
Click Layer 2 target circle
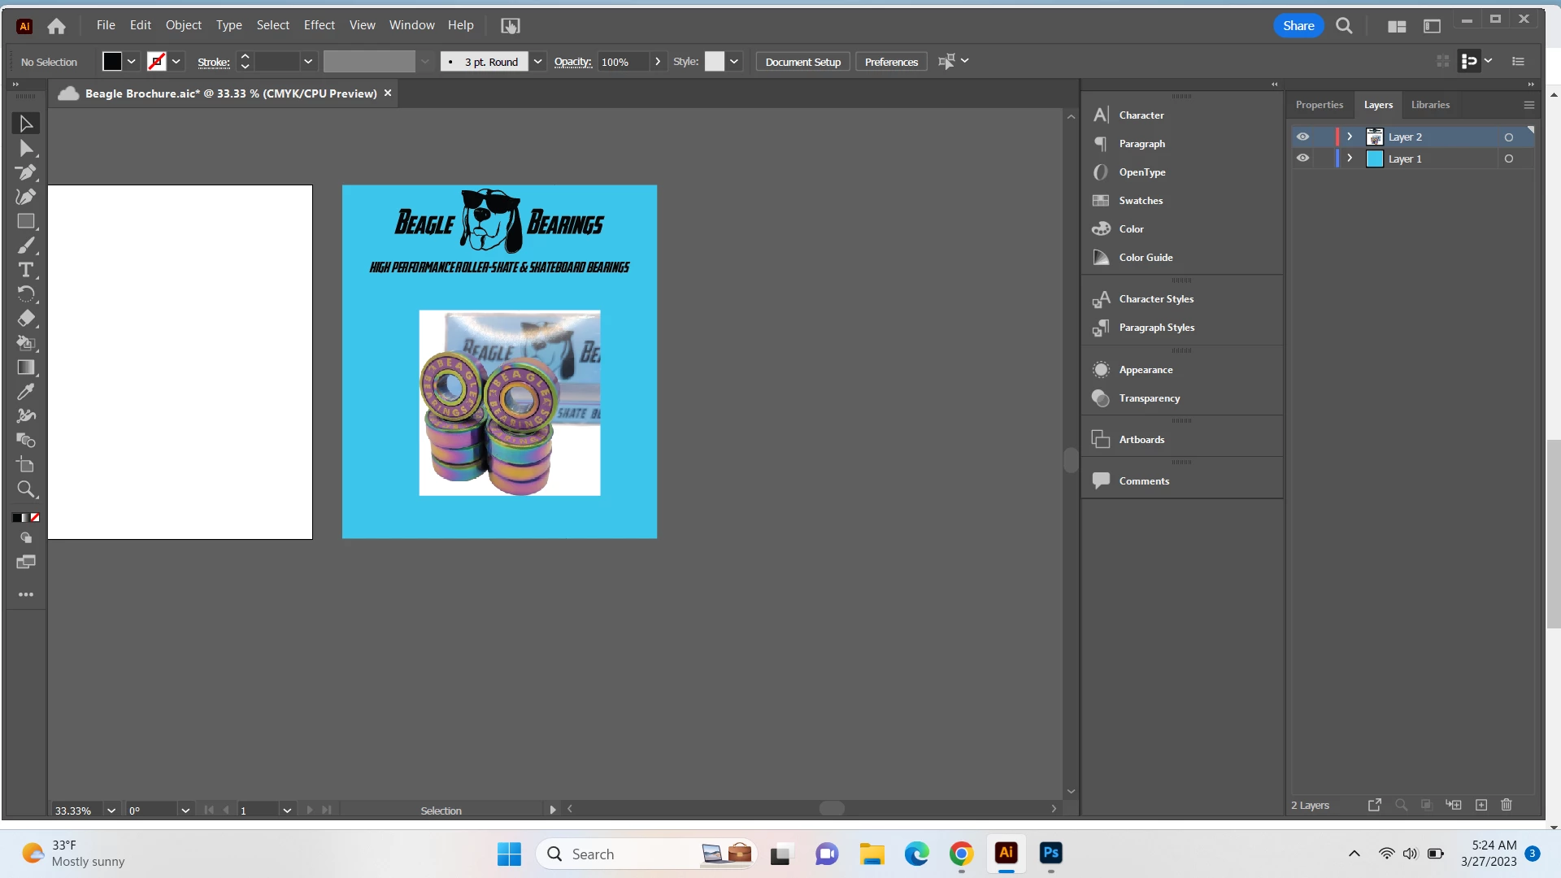(1509, 137)
